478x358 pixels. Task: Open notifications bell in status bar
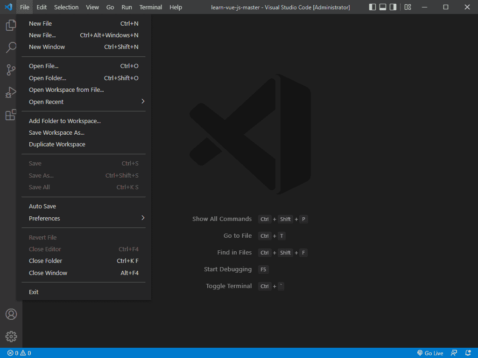468,353
